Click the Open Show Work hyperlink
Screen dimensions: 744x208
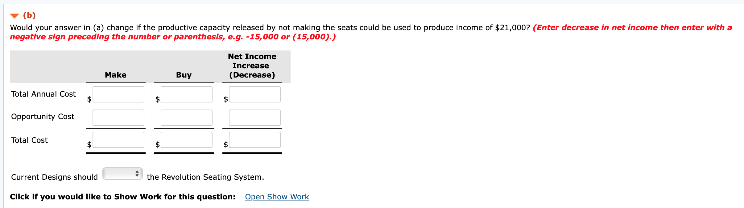coord(277,197)
